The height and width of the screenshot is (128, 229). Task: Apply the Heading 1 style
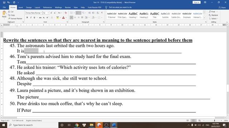coord(133,15)
